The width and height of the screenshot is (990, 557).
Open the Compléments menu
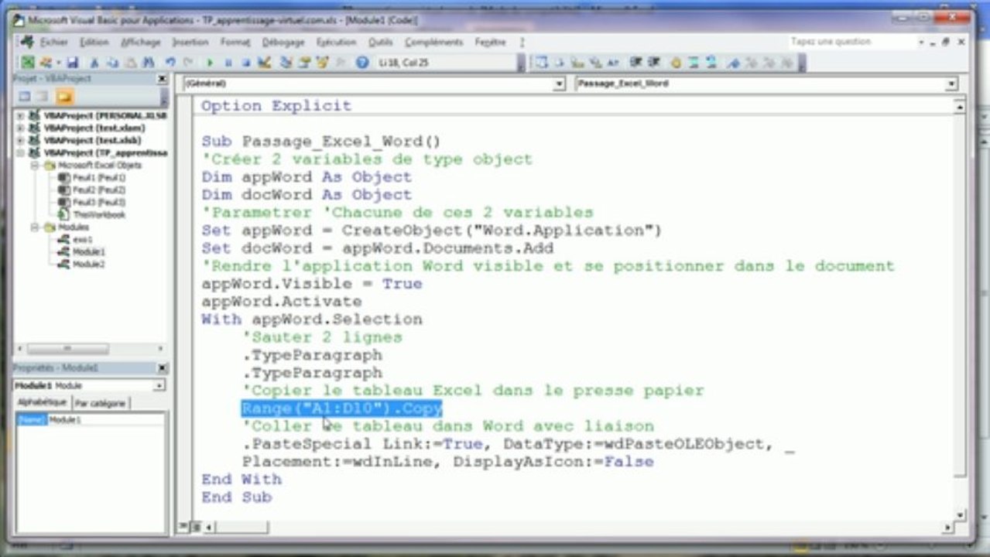point(433,43)
